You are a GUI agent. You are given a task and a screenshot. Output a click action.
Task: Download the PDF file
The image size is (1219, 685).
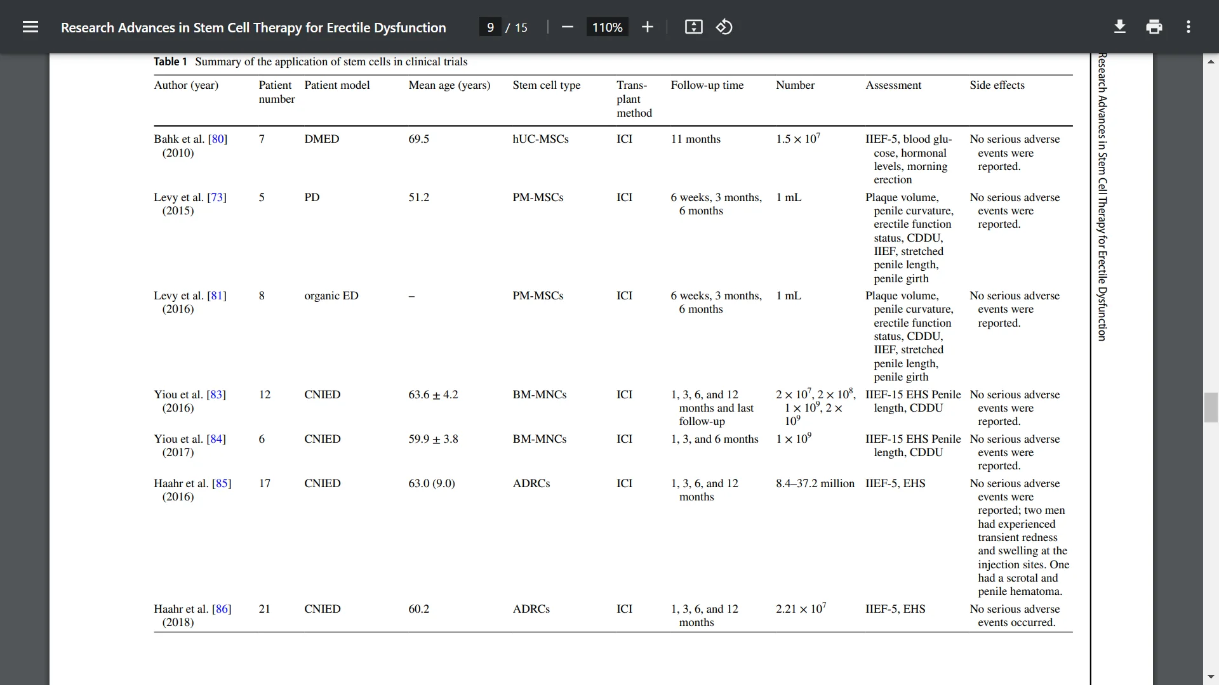click(x=1120, y=27)
